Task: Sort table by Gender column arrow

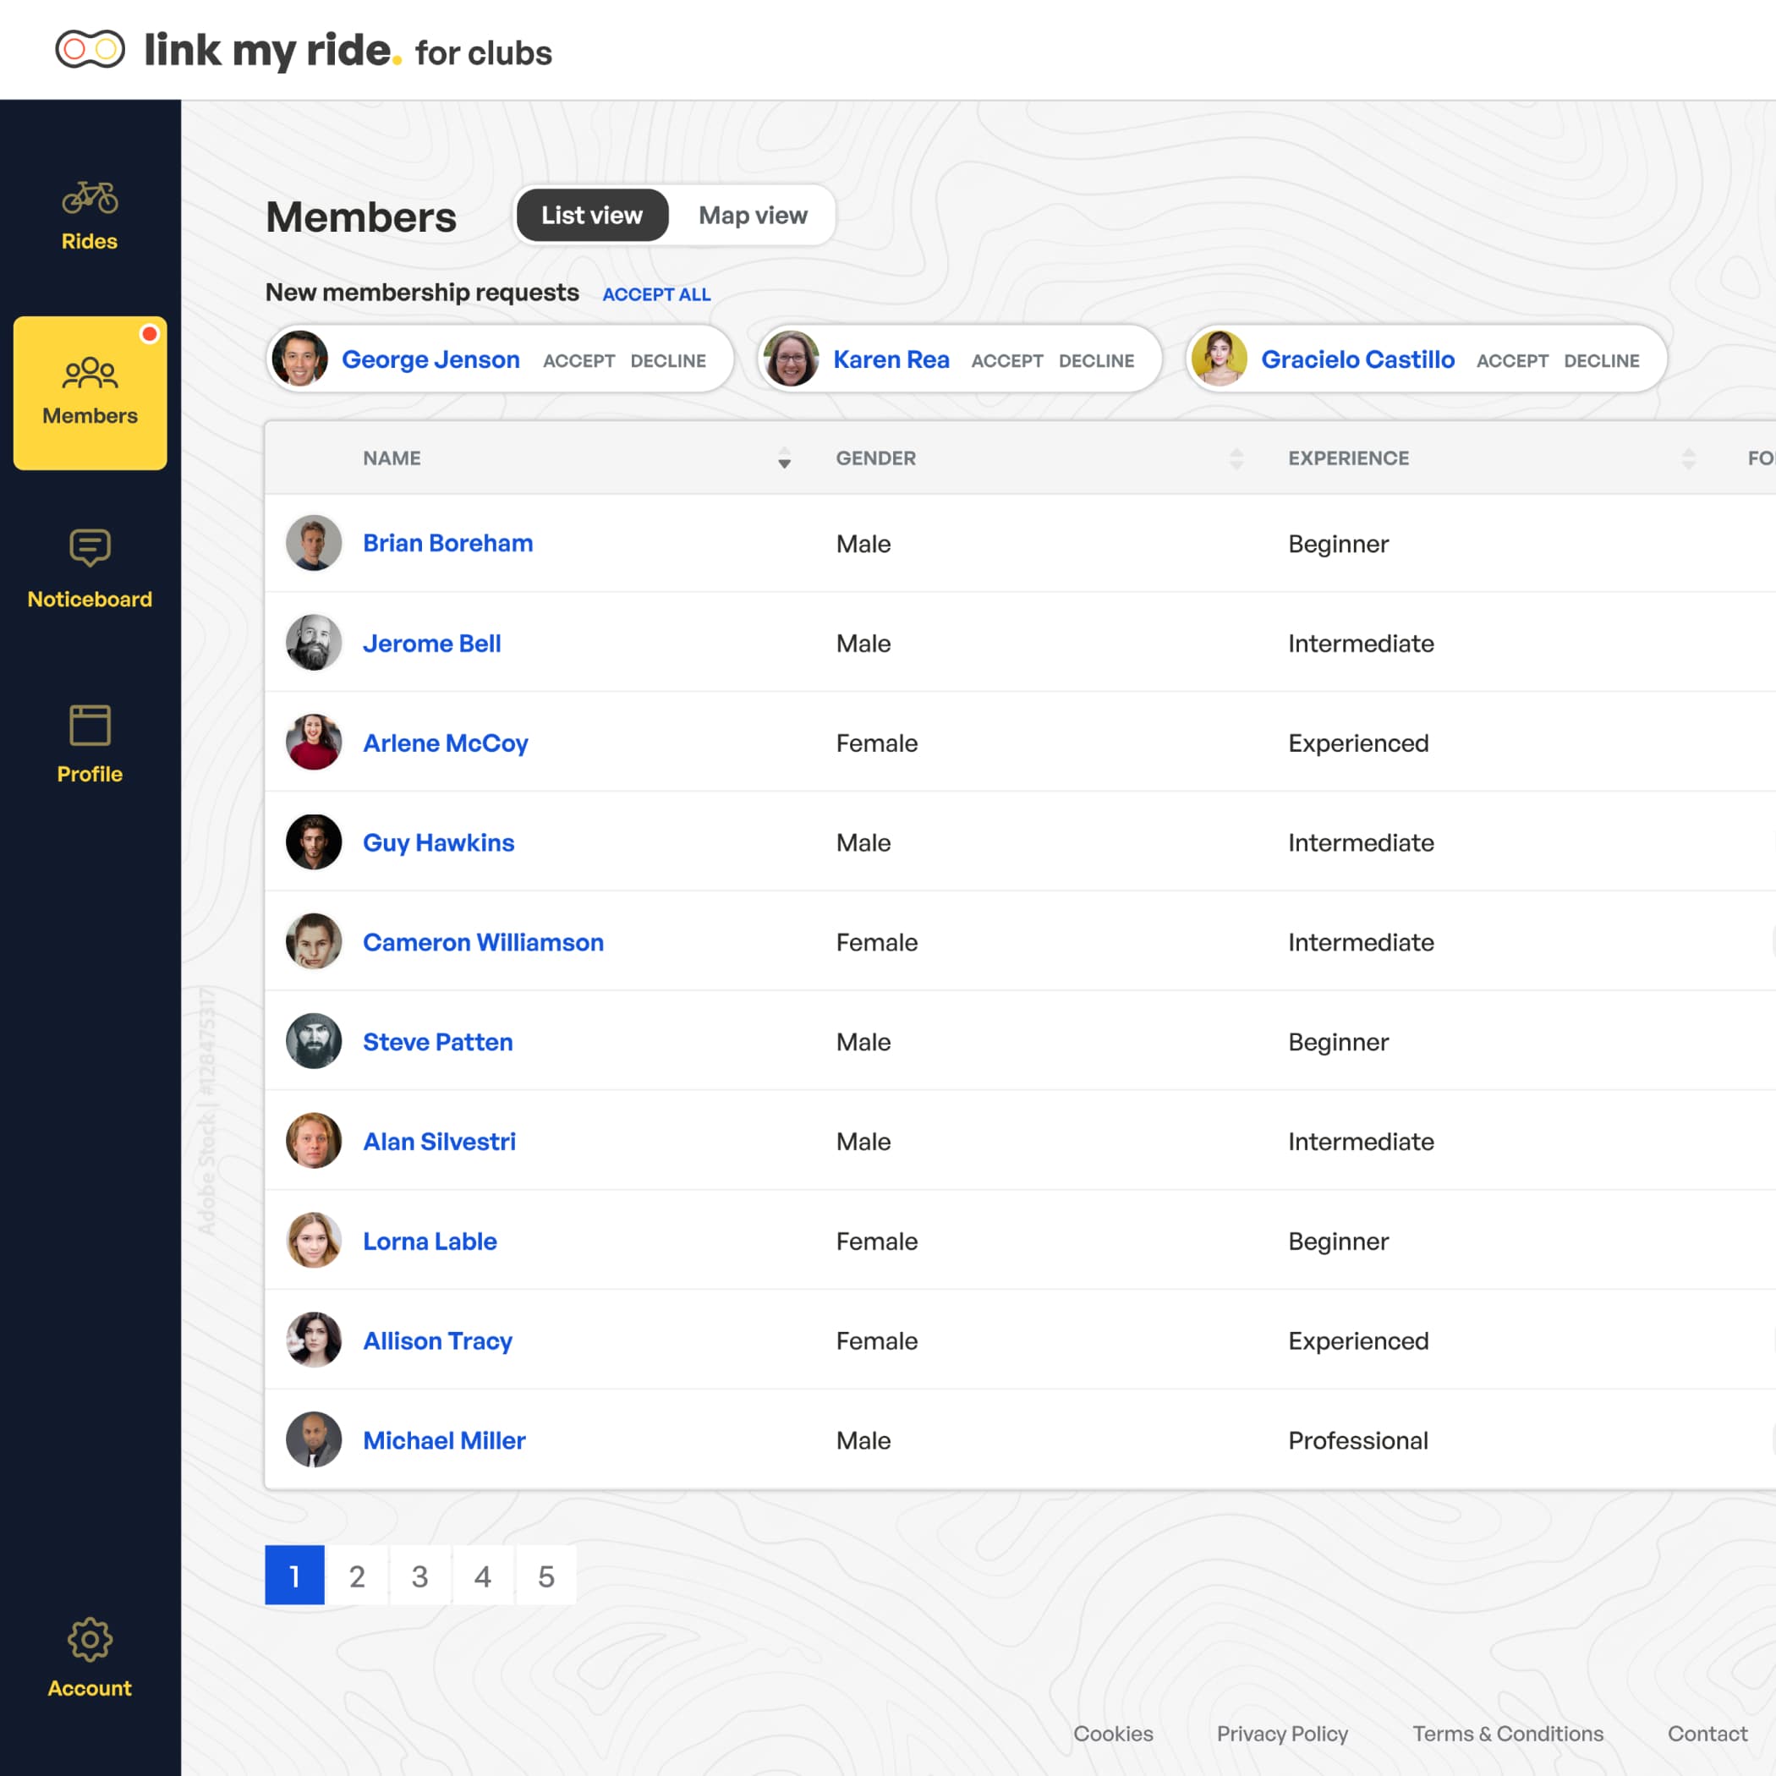Action: (x=1236, y=458)
